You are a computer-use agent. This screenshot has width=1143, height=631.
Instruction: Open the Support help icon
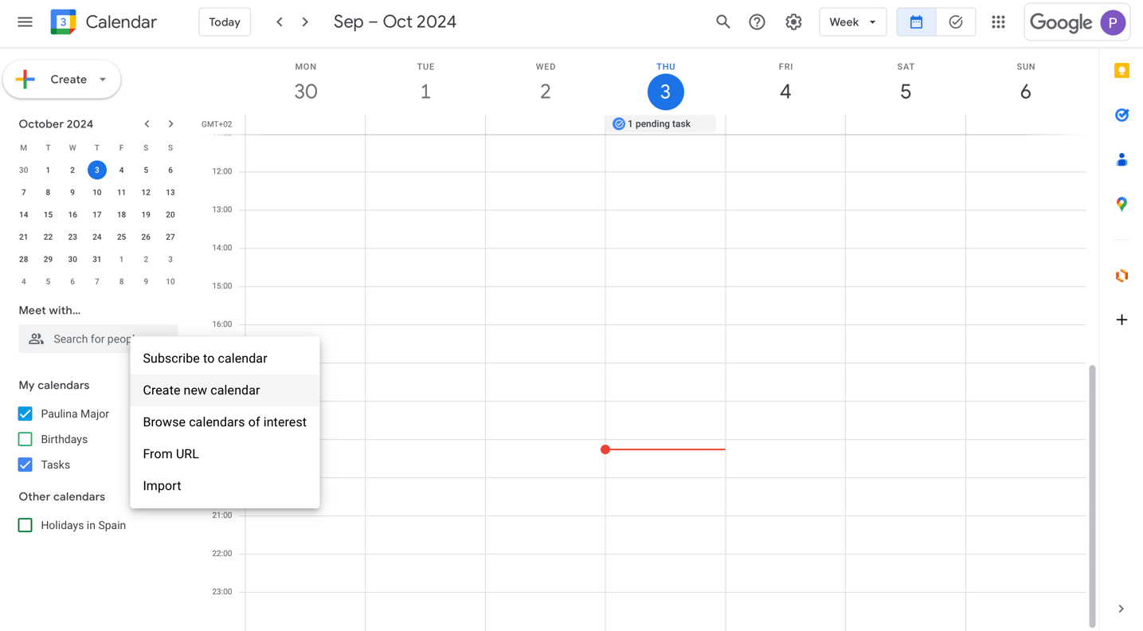tap(757, 22)
